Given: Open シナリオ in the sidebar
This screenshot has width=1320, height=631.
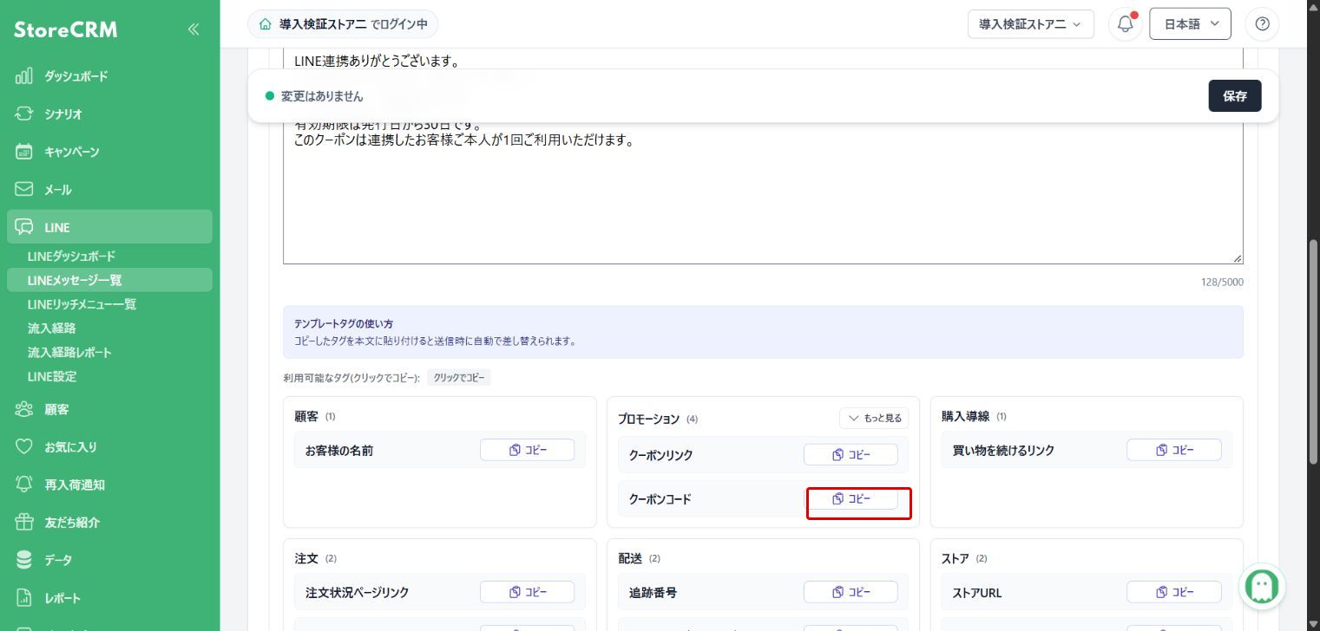Looking at the screenshot, I should click(109, 114).
